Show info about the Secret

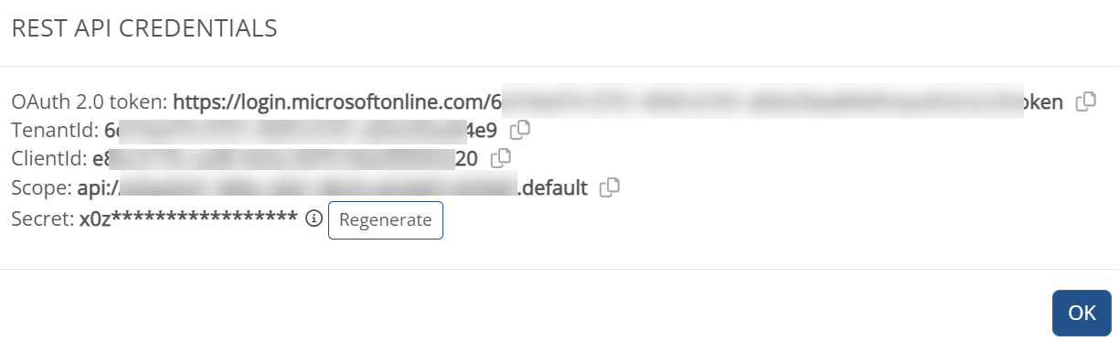314,218
